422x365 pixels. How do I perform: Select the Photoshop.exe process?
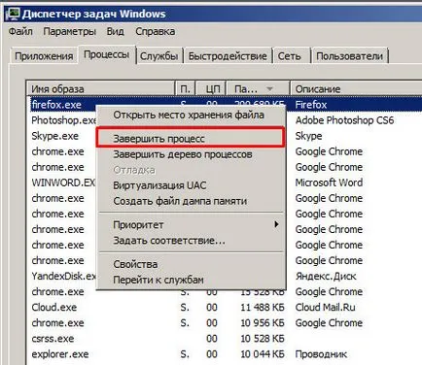click(x=63, y=120)
